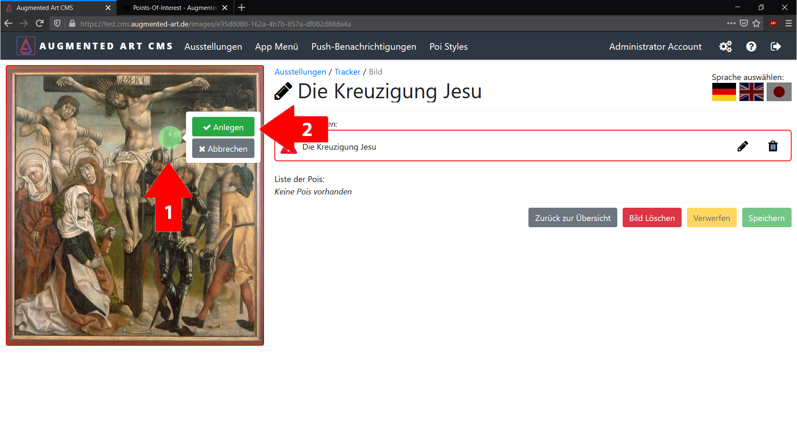Click the tracking protection shield icon
Image resolution: width=797 pixels, height=432 pixels.
pyautogui.click(x=57, y=24)
